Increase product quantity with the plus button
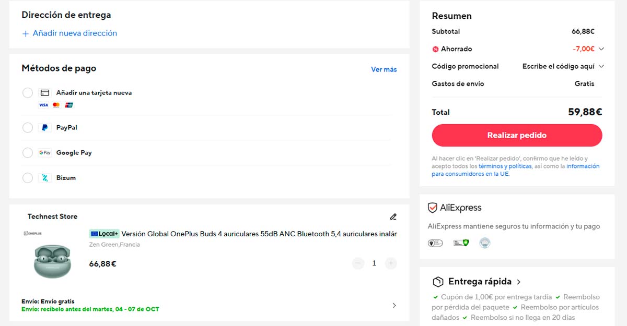The width and height of the screenshot is (627, 326). (391, 263)
